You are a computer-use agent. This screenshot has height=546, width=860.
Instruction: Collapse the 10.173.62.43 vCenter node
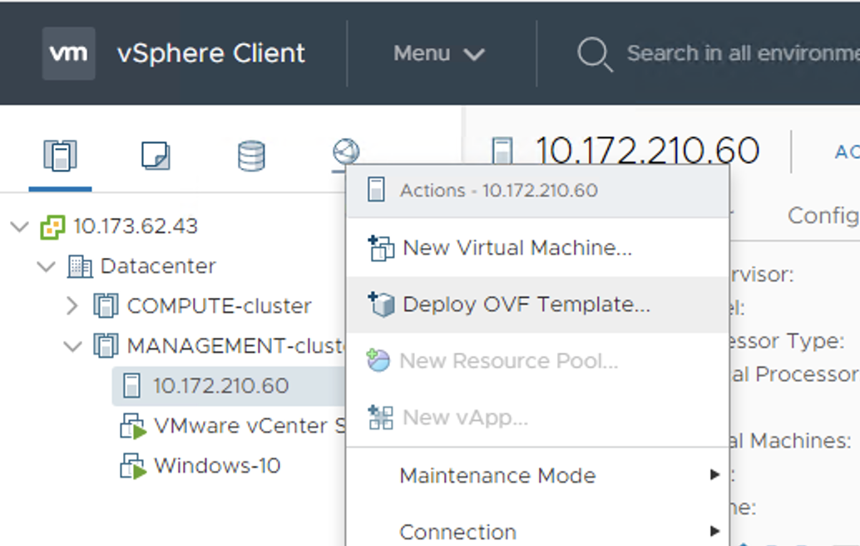(20, 226)
